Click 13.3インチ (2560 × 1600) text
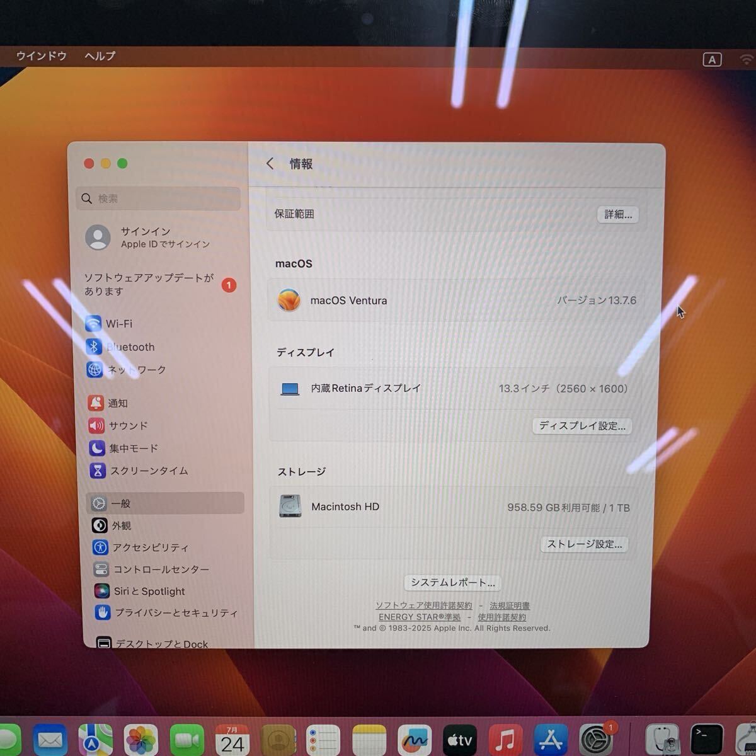Image resolution: width=756 pixels, height=756 pixels. [565, 389]
